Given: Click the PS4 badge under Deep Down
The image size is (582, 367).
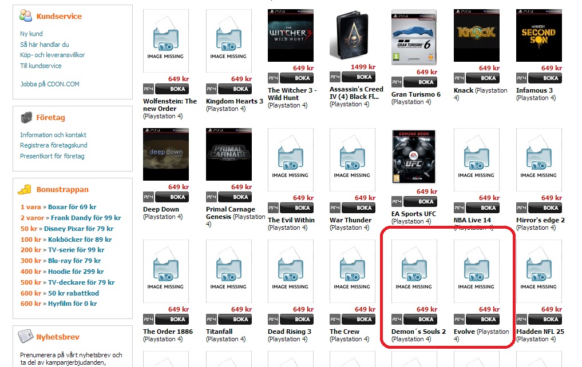Looking at the screenshot, I should pyautogui.click(x=148, y=197).
